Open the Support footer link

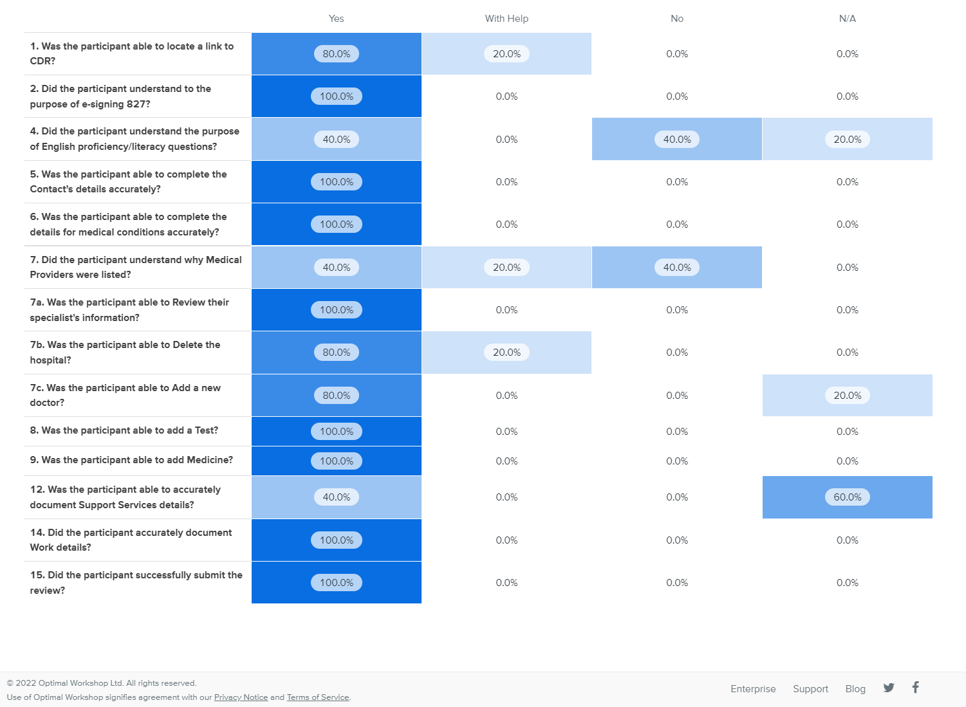810,689
